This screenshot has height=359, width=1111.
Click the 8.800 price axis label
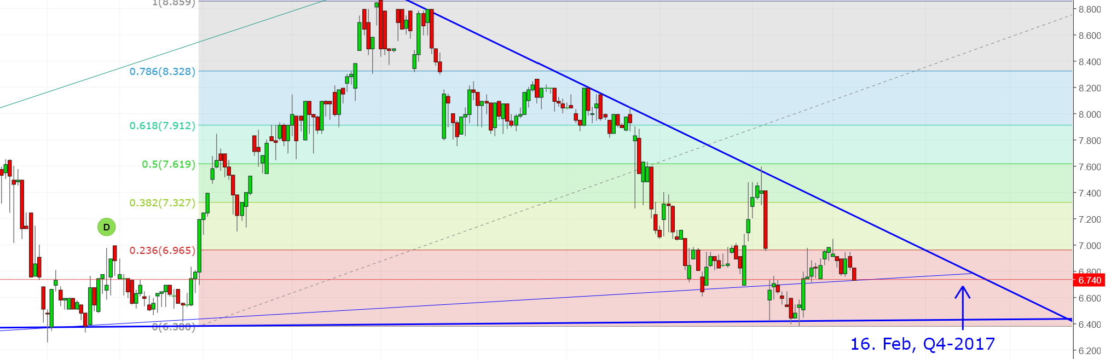tap(1090, 9)
